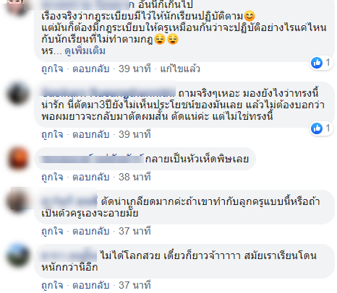Open dark avatar of the 39-minute commenter
Image resolution: width=337 pixels, height=293 pixels.
18,95
